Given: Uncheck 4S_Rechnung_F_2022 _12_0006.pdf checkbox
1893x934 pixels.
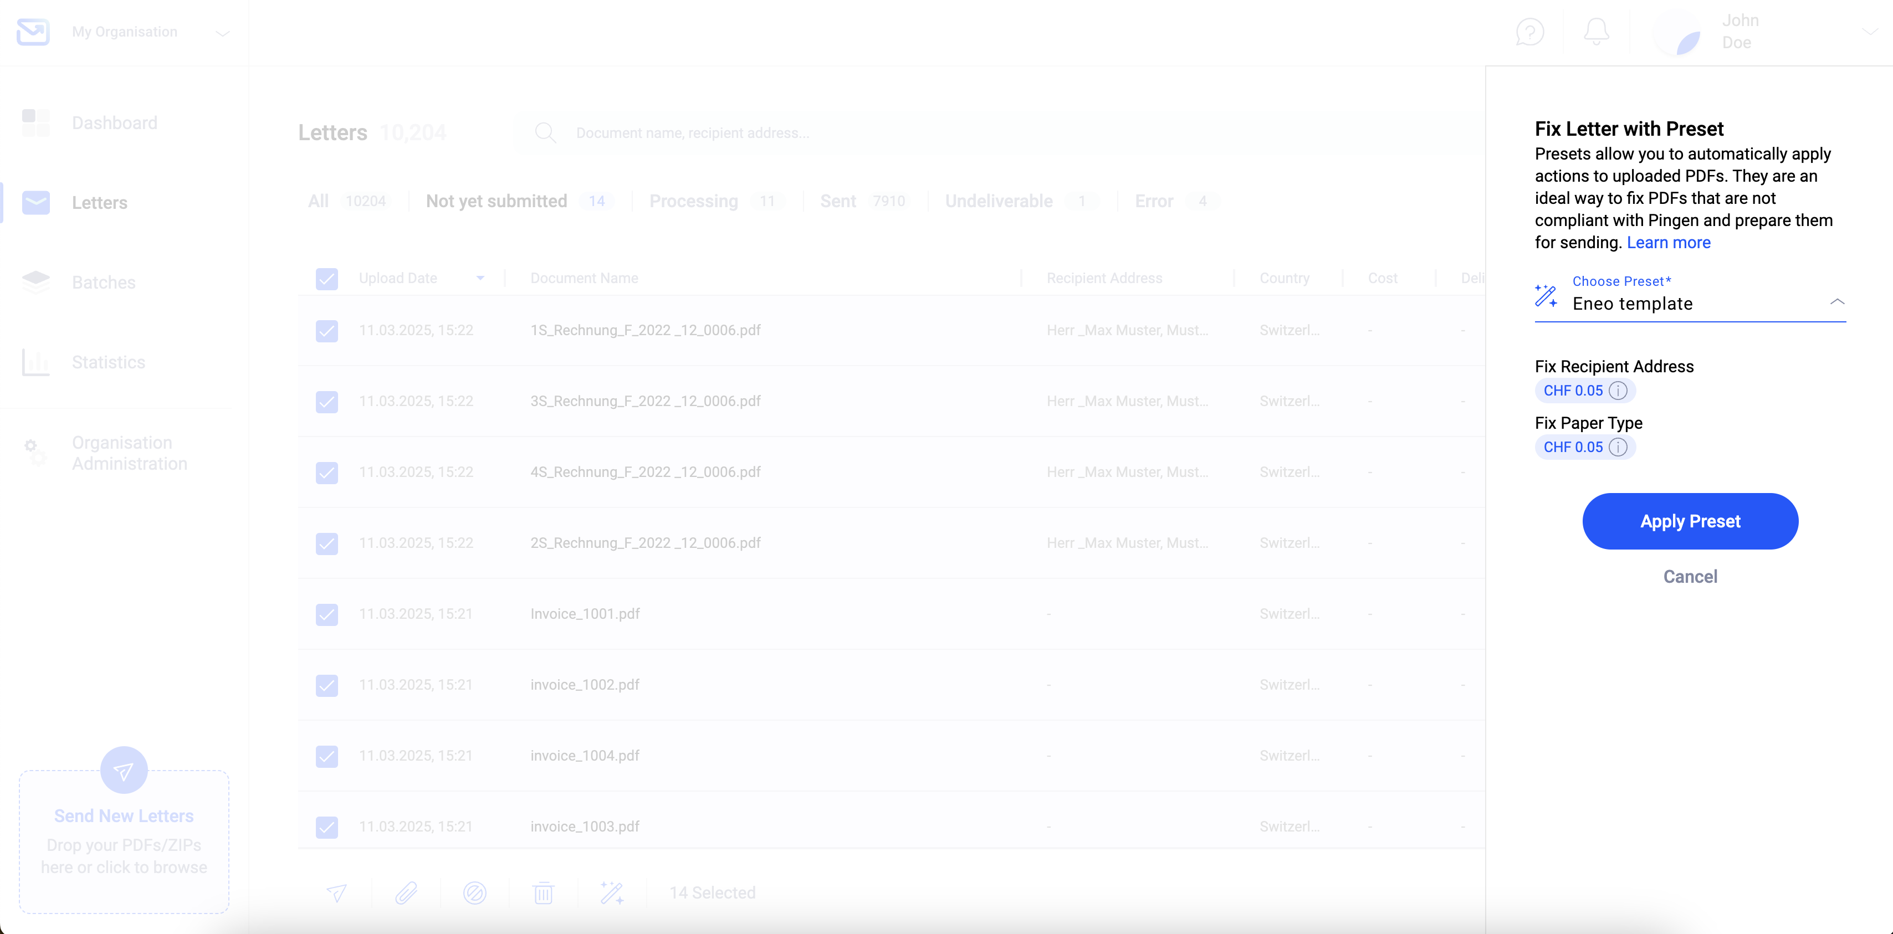Looking at the screenshot, I should click(x=327, y=473).
